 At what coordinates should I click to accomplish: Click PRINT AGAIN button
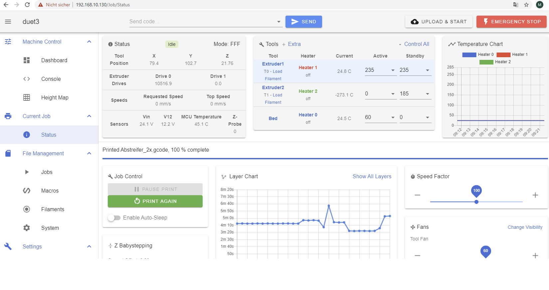pos(155,201)
